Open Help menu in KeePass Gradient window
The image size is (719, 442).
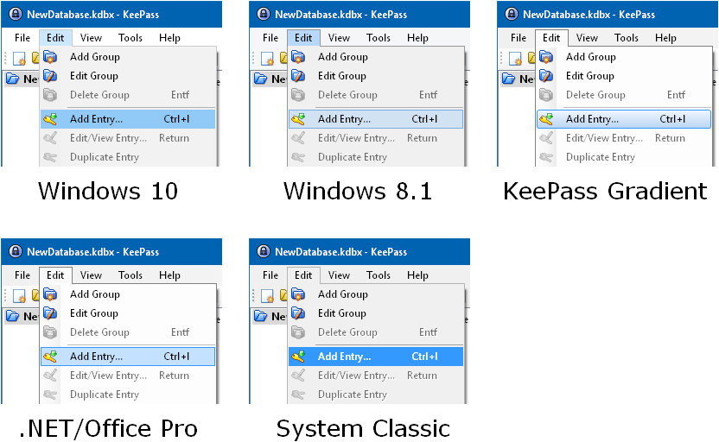coord(665,38)
